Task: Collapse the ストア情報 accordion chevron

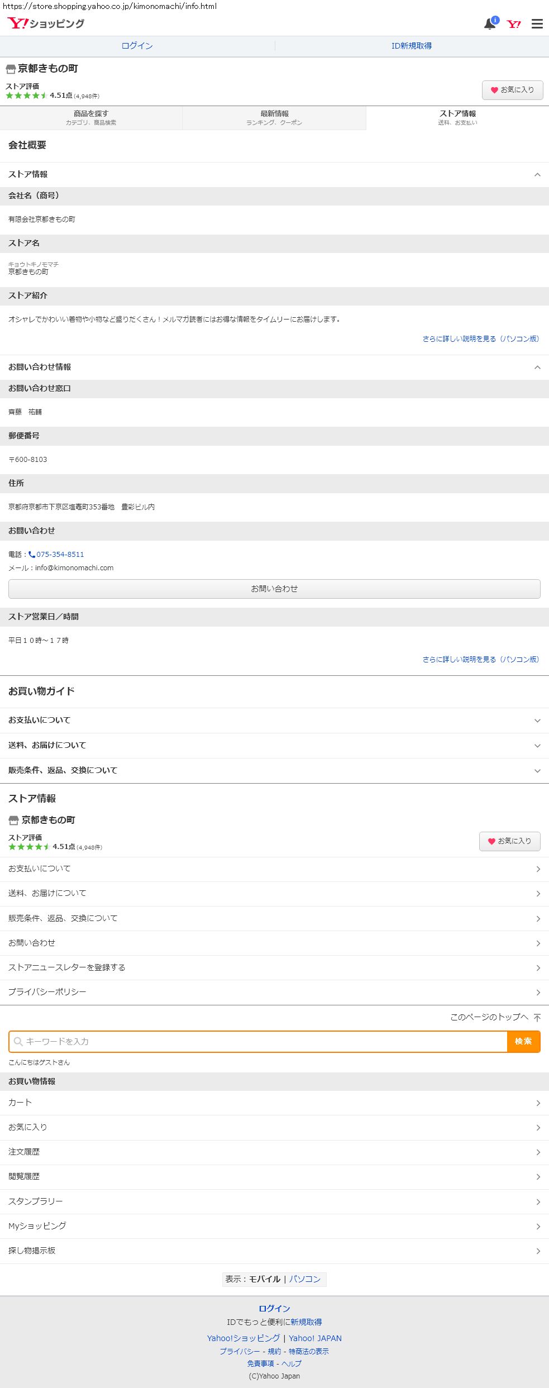Action: click(537, 175)
